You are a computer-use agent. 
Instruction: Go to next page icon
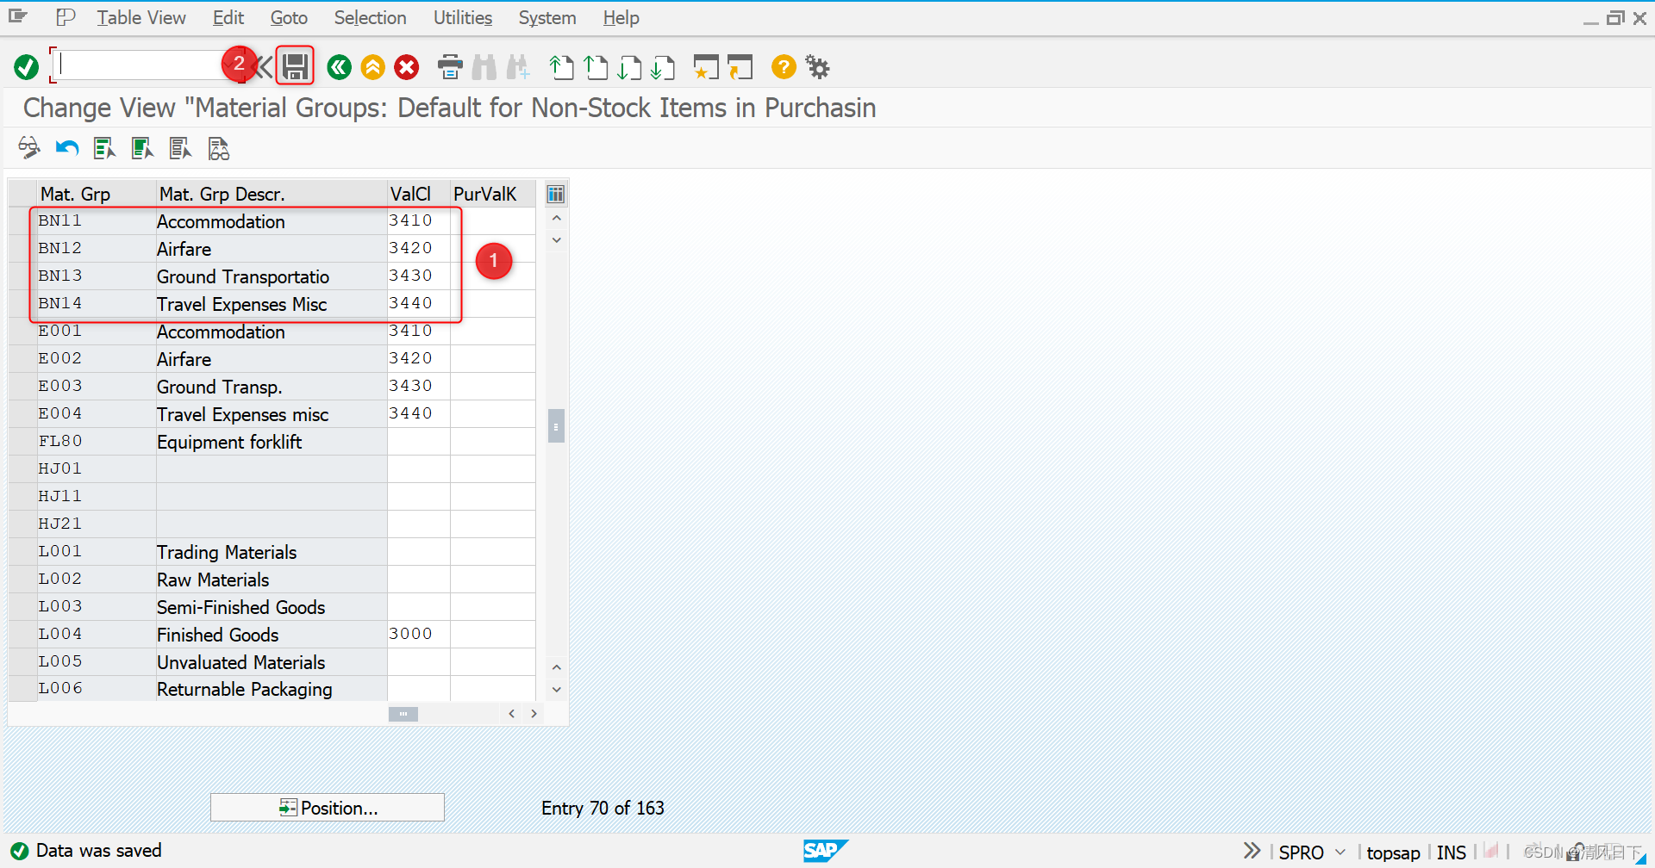[x=630, y=66]
